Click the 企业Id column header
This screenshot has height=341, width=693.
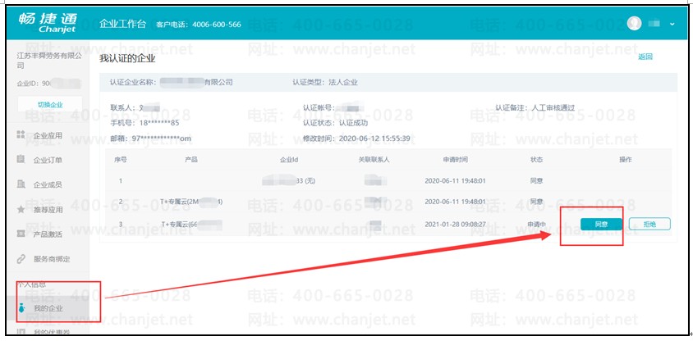click(x=288, y=159)
